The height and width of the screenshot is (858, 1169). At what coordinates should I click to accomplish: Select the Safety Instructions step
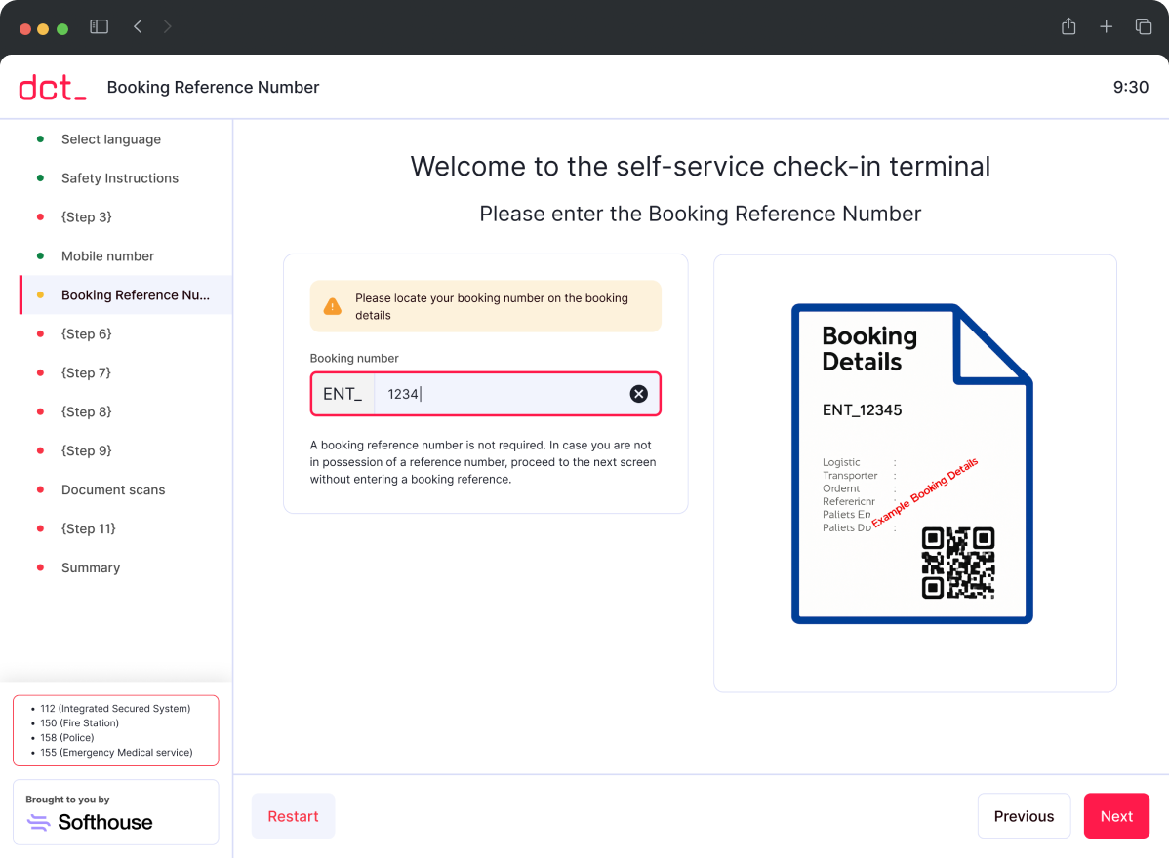tap(120, 177)
